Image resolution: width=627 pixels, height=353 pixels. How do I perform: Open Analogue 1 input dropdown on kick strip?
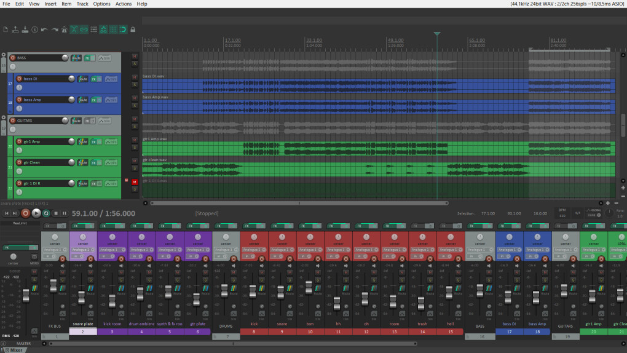(254, 250)
